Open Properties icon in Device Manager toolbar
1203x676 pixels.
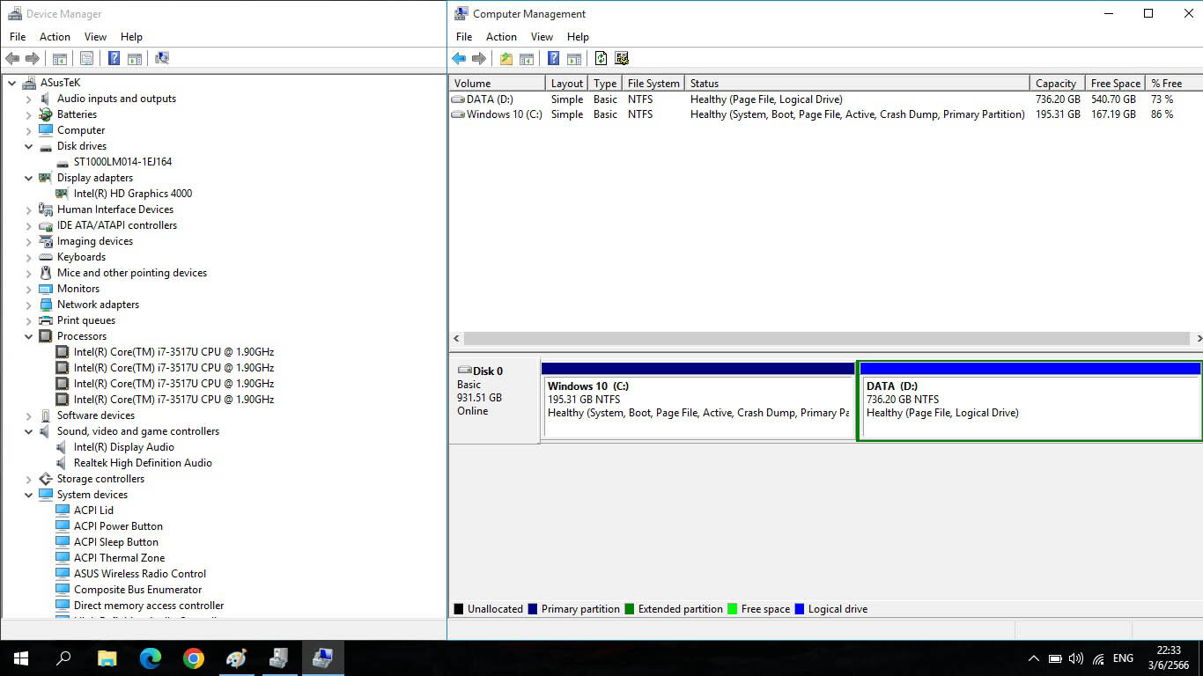(x=86, y=59)
